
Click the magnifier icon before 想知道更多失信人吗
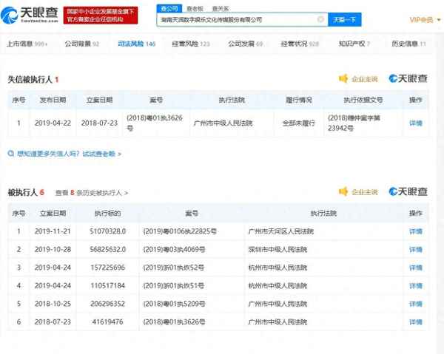pos(11,154)
